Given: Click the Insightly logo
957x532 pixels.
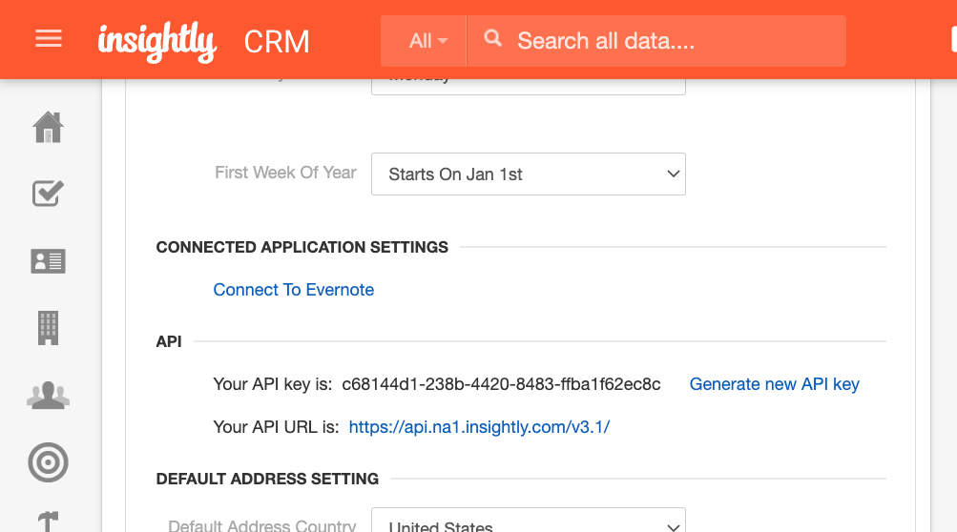Looking at the screenshot, I should point(157,42).
